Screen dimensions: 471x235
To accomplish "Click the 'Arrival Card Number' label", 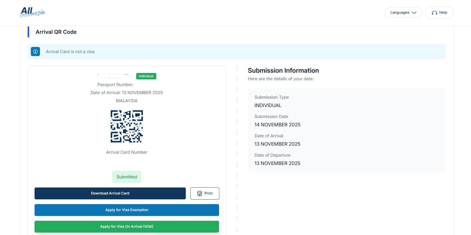I will 127,152.
